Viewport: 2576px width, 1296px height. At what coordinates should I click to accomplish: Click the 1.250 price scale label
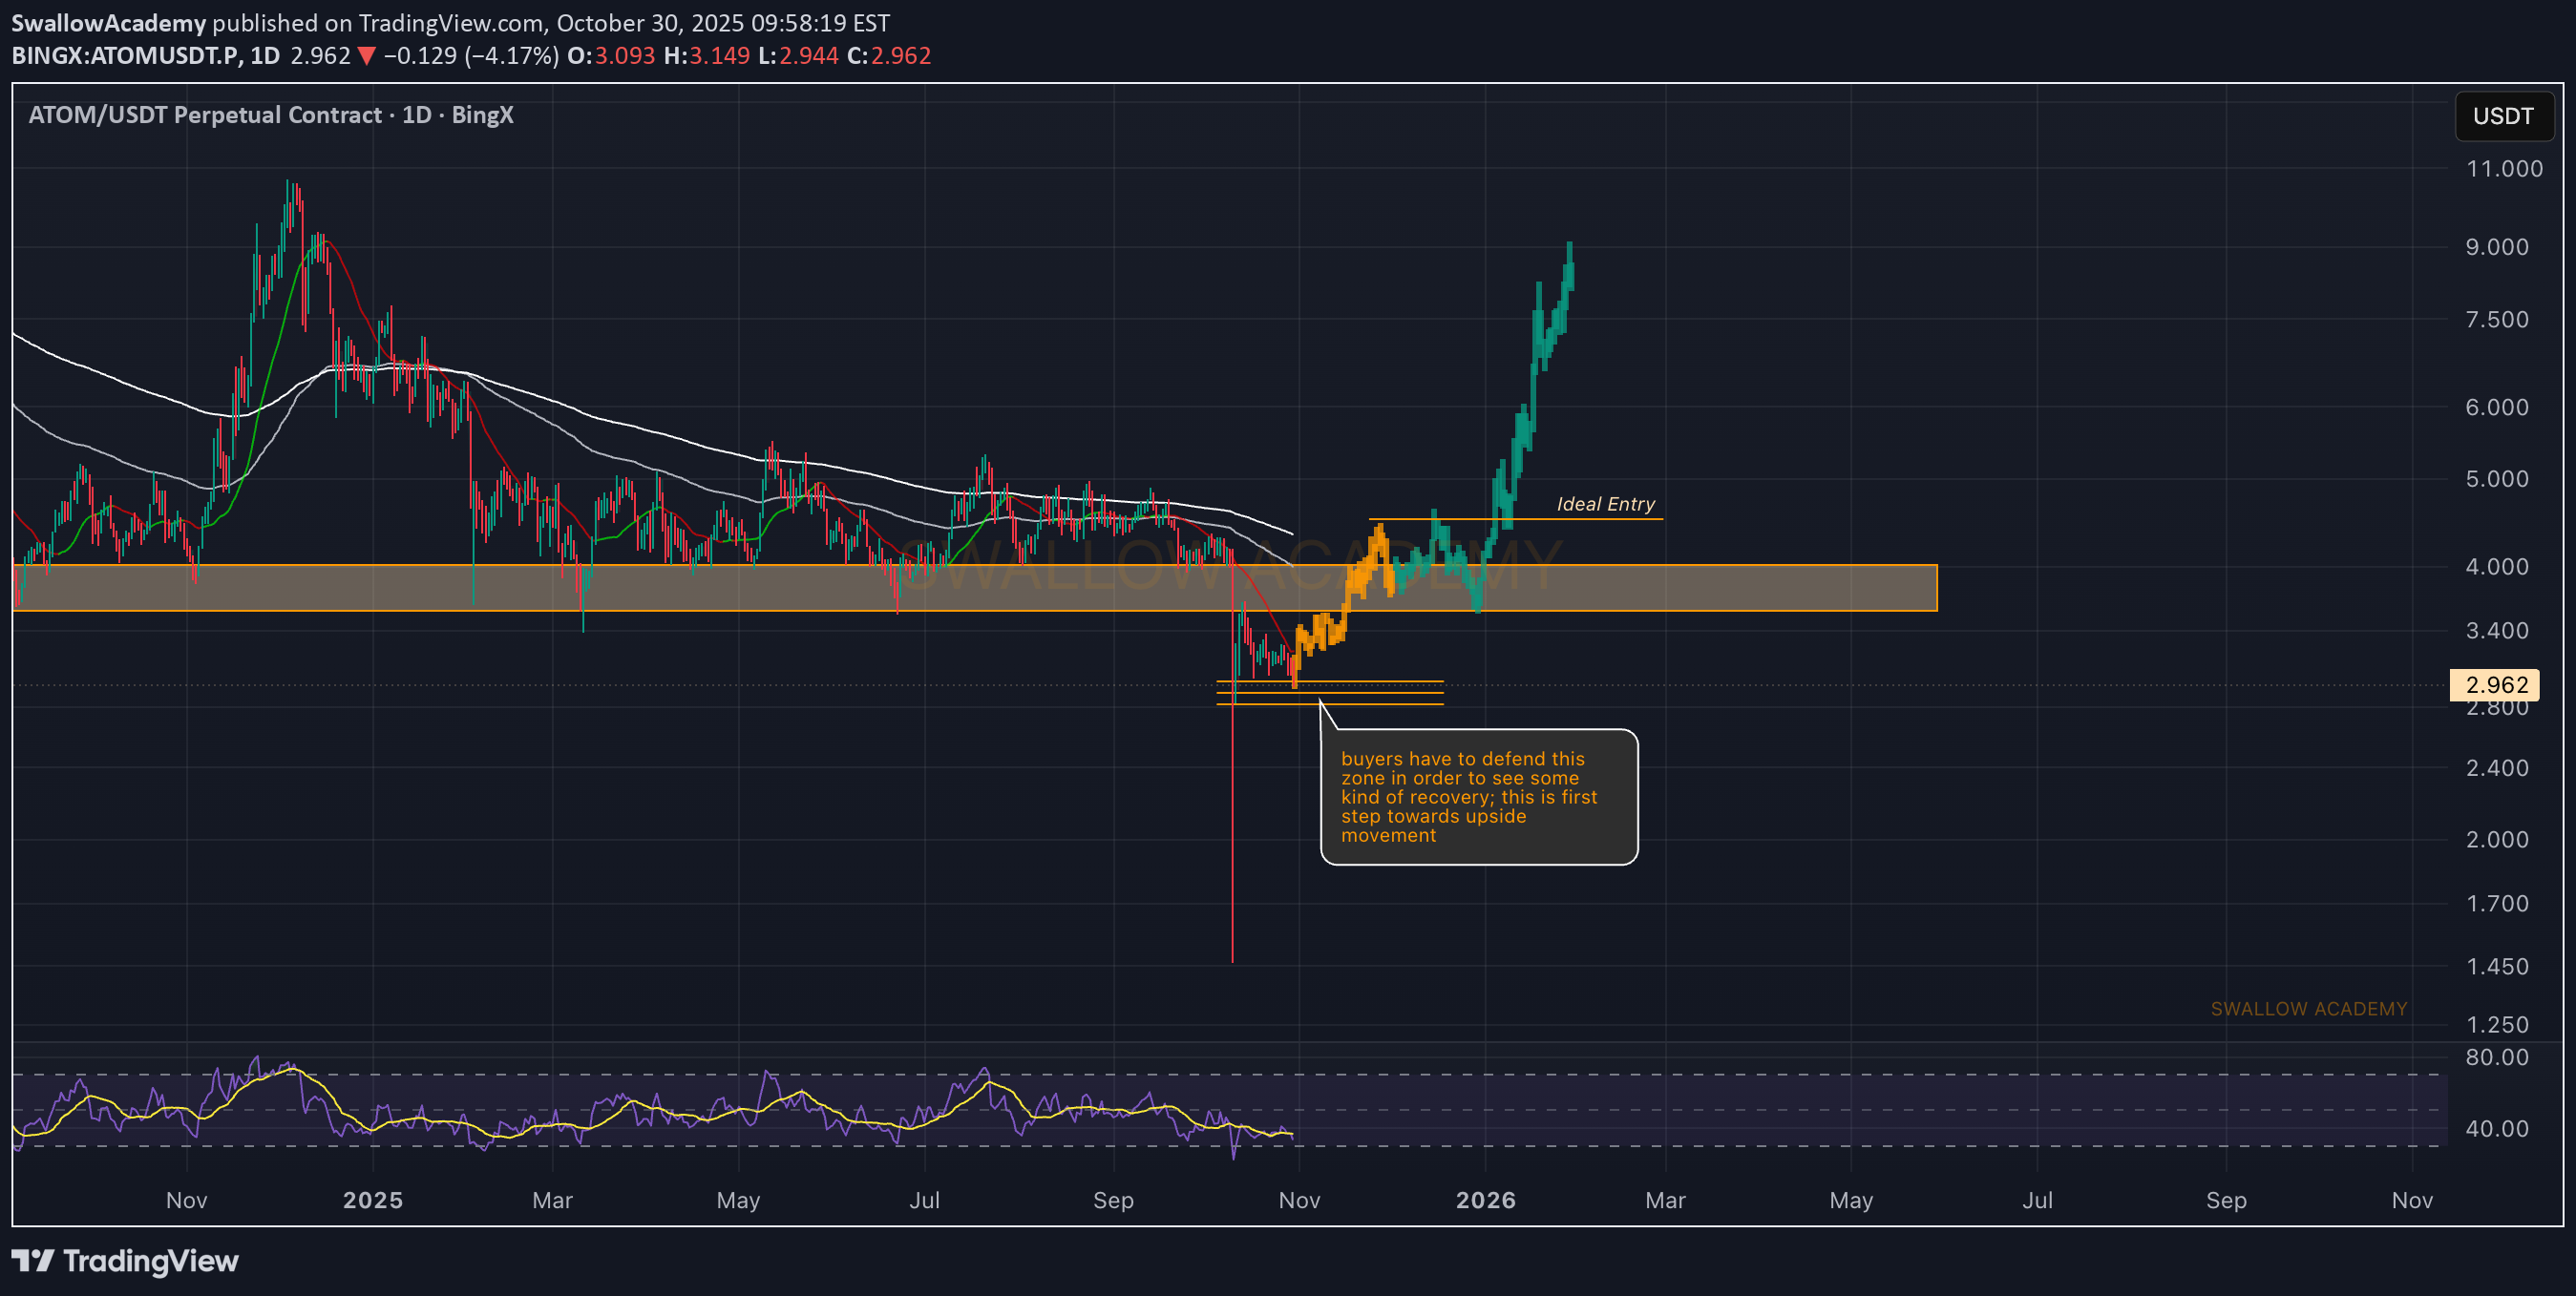coord(2496,1024)
